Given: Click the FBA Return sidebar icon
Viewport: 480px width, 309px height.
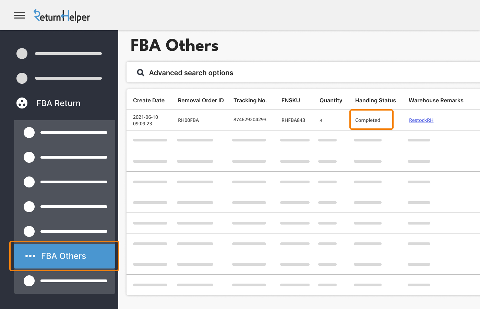Looking at the screenshot, I should point(22,103).
